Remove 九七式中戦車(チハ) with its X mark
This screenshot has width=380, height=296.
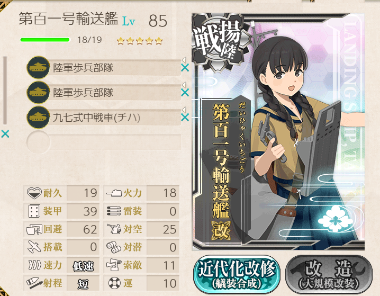tap(185, 118)
